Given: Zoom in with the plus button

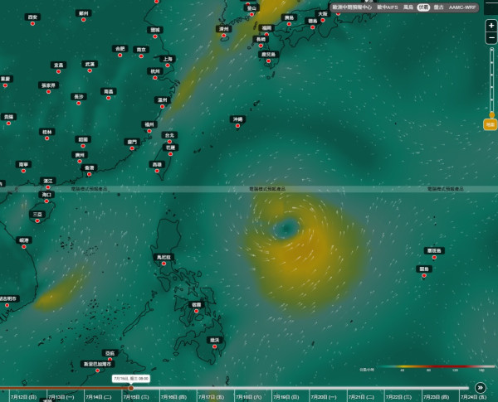Looking at the screenshot, I should (x=491, y=26).
